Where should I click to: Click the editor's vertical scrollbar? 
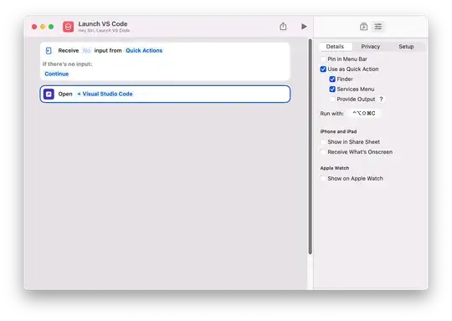[x=311, y=146]
